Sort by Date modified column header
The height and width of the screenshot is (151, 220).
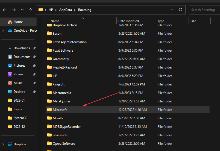(128, 21)
